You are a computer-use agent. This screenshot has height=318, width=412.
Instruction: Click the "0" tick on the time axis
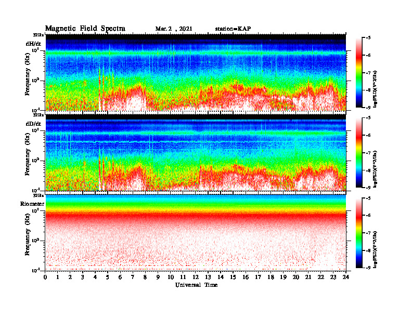tap(45, 277)
